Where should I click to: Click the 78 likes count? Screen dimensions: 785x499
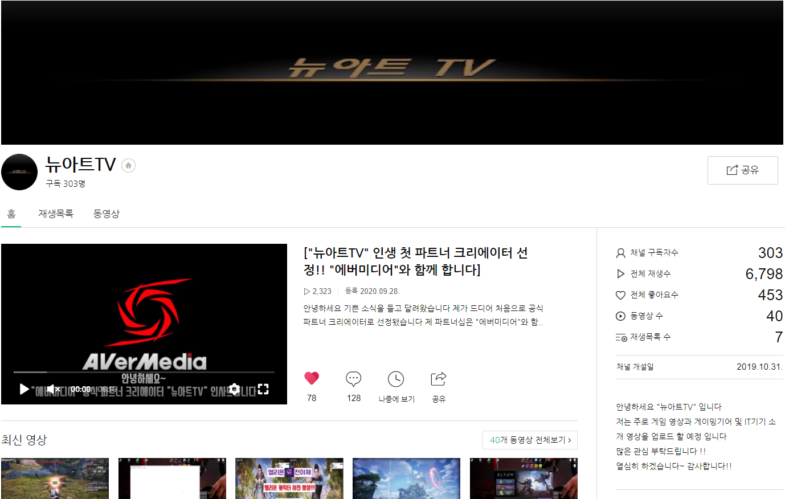coord(312,398)
